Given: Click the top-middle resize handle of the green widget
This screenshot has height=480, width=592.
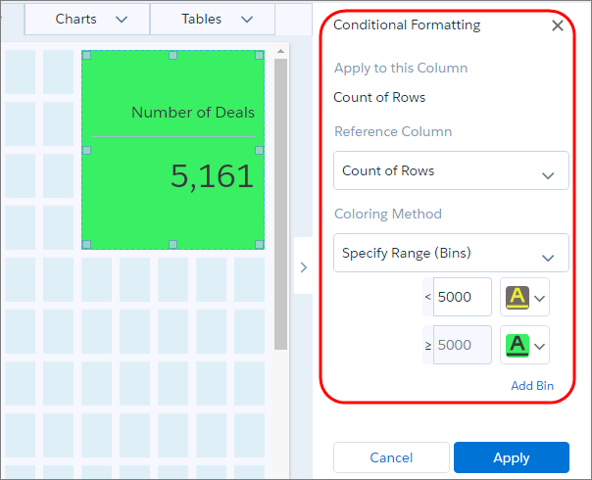Looking at the screenshot, I should (173, 56).
